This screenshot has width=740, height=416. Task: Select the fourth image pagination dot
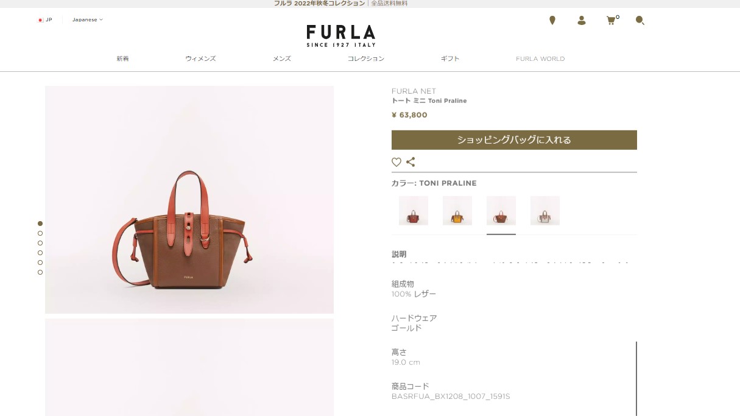(40, 253)
